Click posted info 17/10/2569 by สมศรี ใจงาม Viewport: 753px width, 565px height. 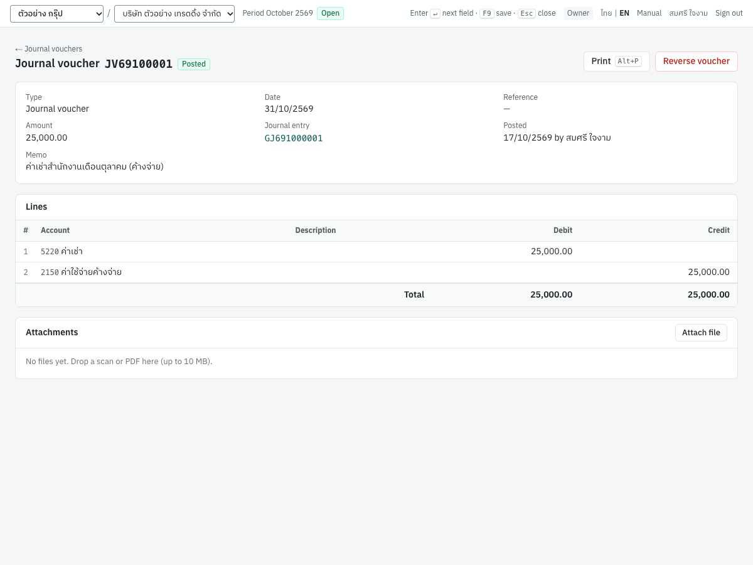557,137
